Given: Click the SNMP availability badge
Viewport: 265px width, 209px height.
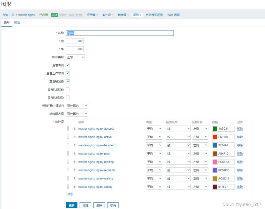Looking at the screenshot, I should [63, 15].
